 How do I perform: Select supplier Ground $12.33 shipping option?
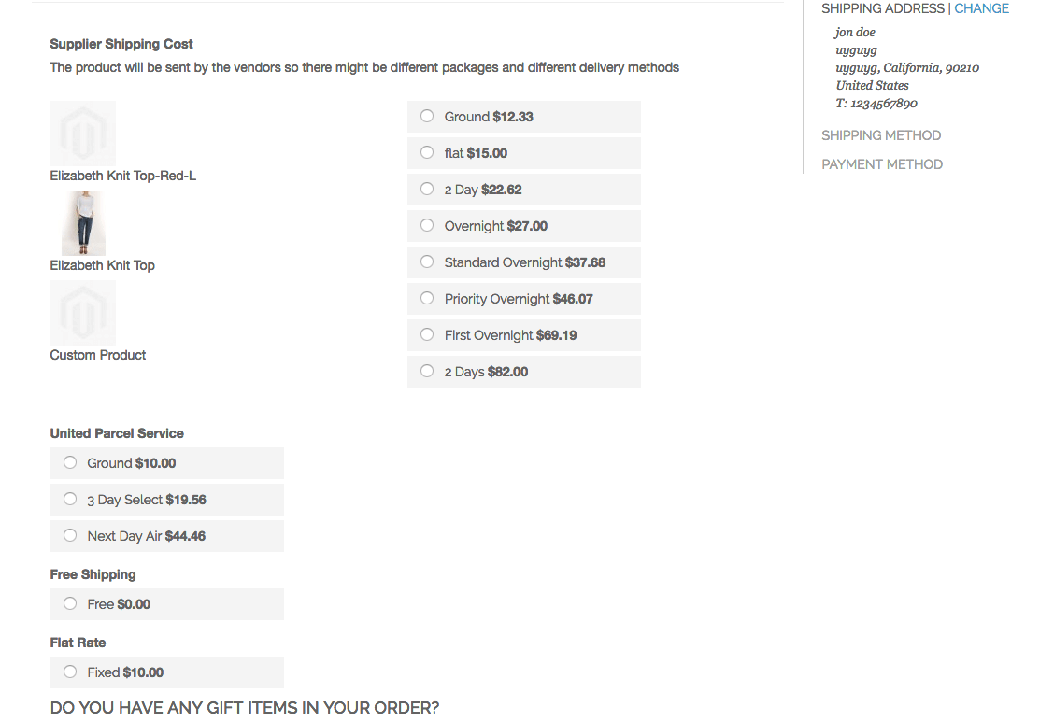427,117
